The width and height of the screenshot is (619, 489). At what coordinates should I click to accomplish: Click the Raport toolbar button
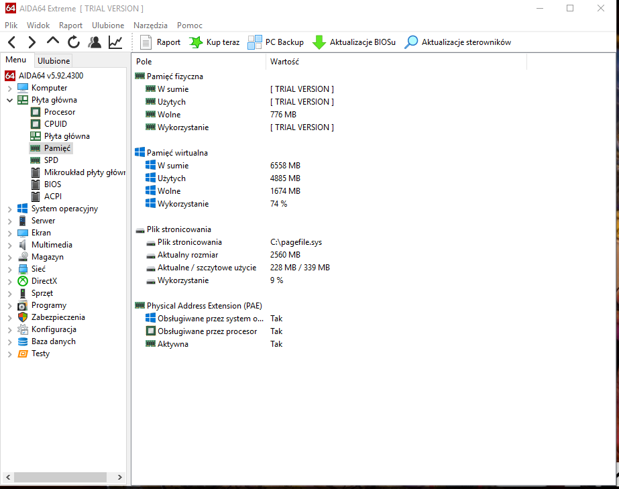point(160,42)
